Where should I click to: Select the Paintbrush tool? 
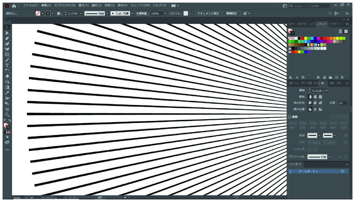(7, 60)
